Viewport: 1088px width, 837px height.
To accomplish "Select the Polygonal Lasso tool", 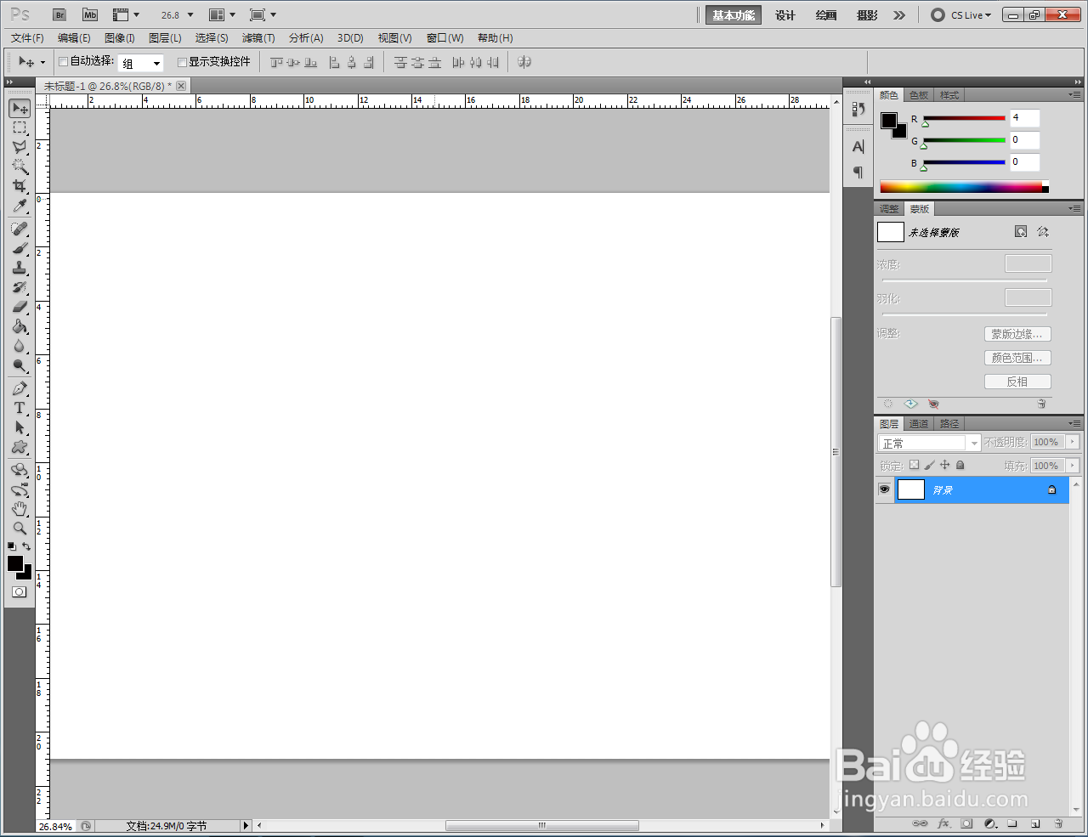I will click(20, 147).
